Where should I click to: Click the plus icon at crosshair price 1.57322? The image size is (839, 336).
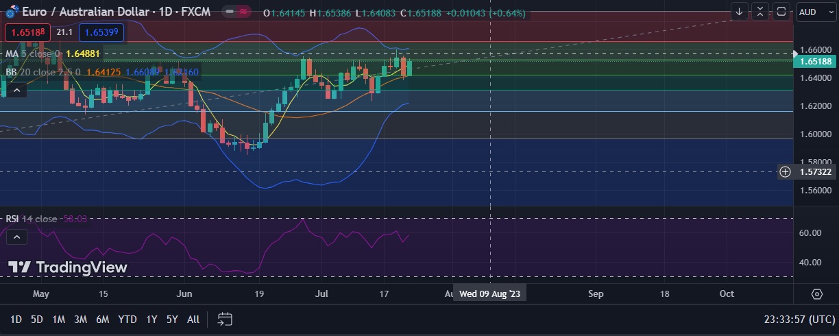[x=786, y=171]
